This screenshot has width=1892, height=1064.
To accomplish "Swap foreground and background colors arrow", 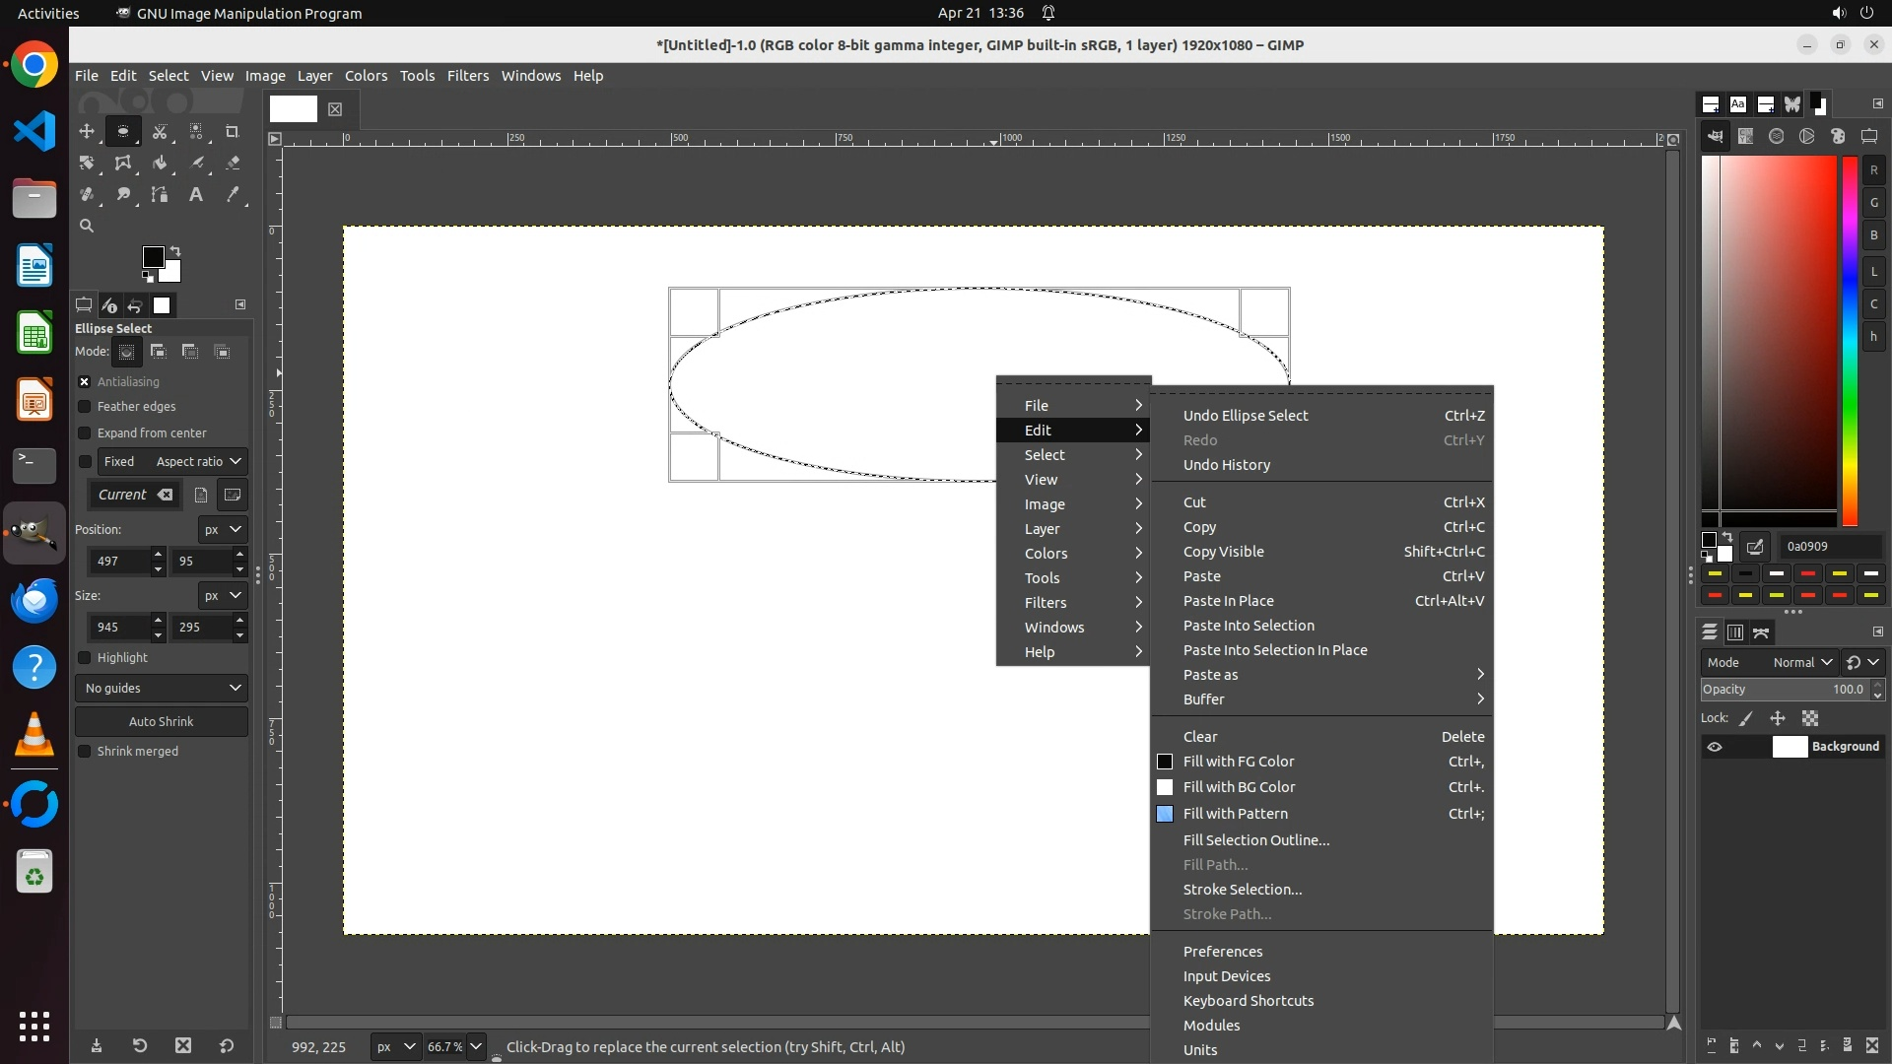I will pyautogui.click(x=175, y=251).
